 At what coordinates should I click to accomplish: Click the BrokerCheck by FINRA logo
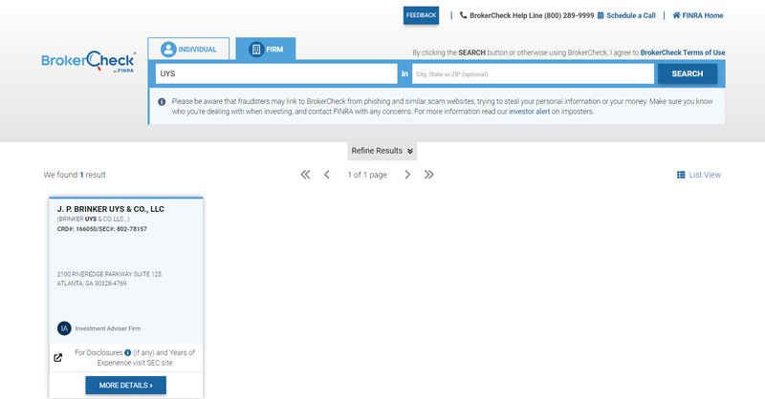[x=88, y=61]
